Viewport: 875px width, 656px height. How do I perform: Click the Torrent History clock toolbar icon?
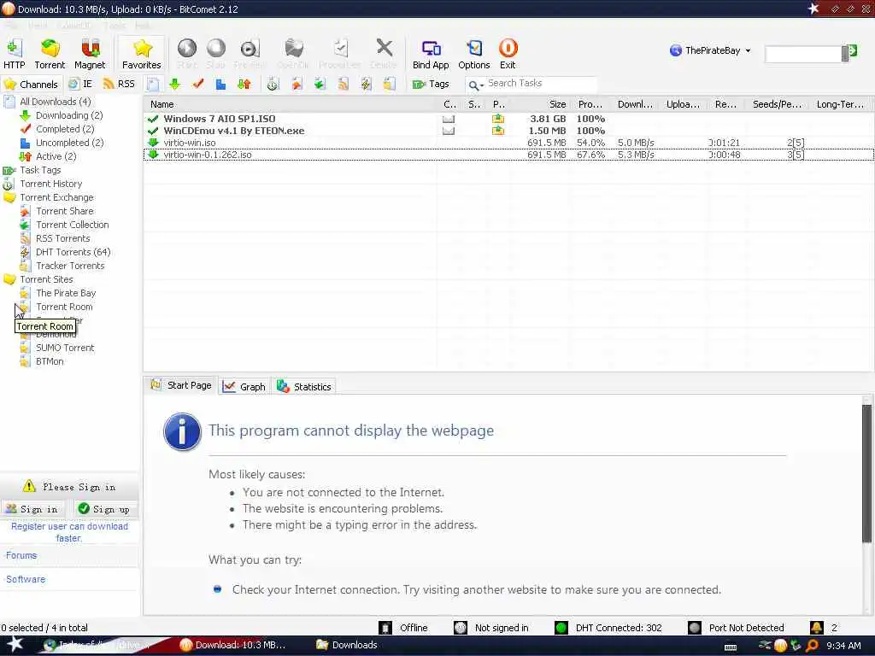point(273,85)
